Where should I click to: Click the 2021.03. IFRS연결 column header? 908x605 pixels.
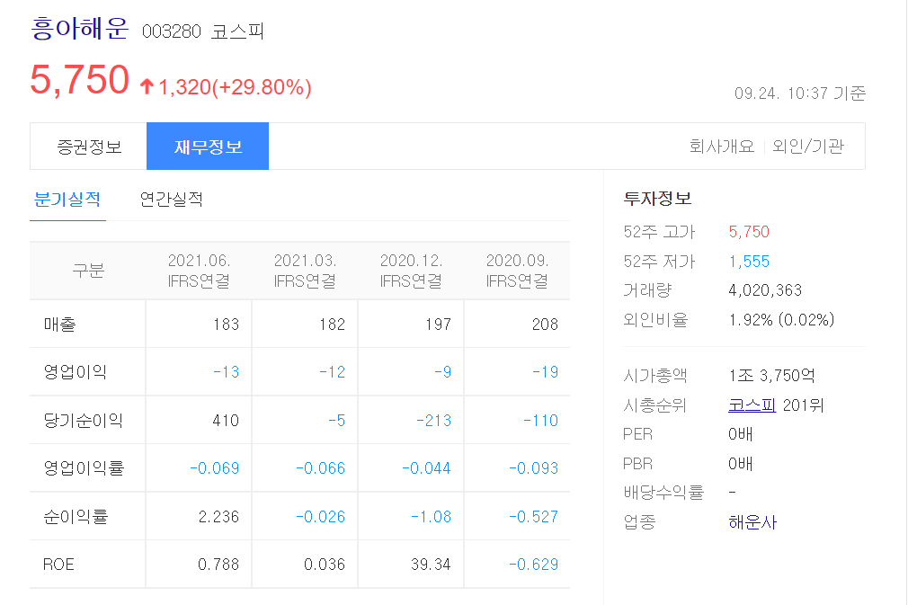click(305, 271)
